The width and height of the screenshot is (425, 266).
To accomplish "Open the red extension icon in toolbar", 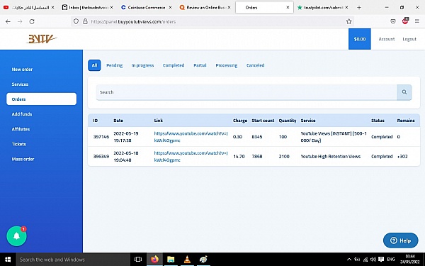I will coord(405,21).
